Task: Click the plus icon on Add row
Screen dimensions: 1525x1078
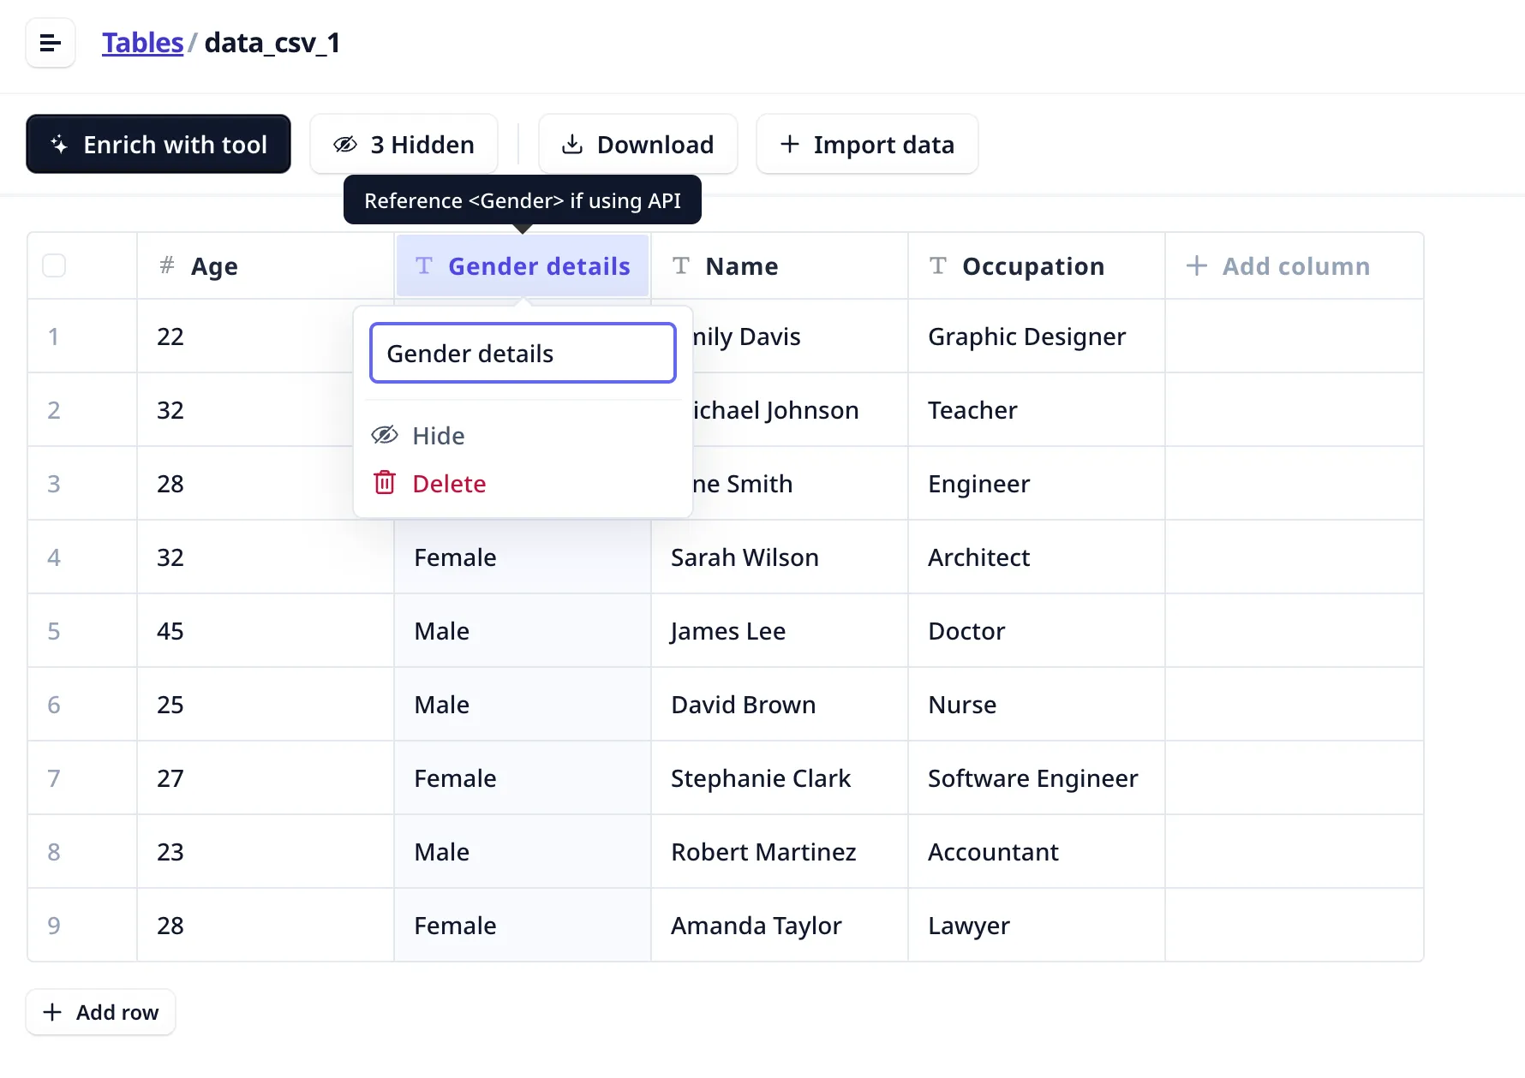Action: (52, 1012)
